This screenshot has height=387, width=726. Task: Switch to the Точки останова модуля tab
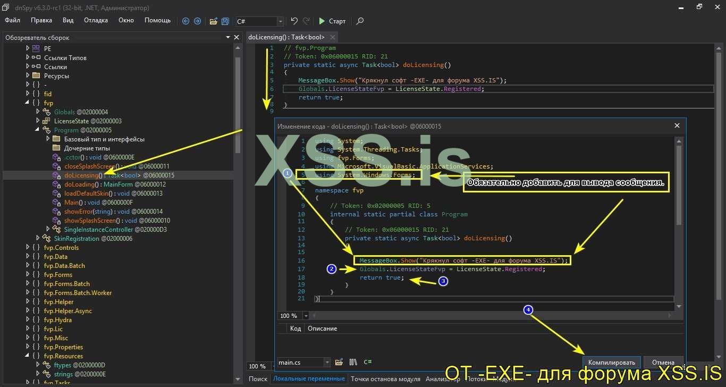(x=385, y=379)
